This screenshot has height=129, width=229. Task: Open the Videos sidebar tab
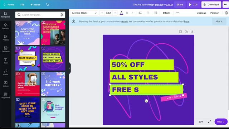(6, 84)
